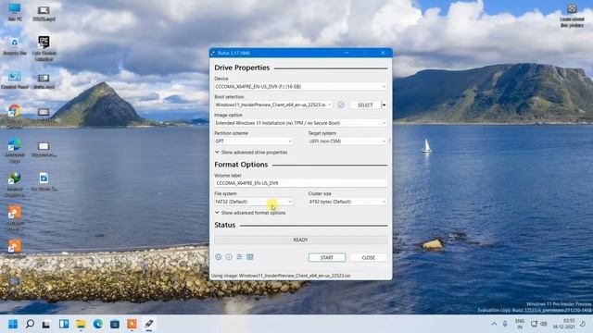Click the SELECT button
The width and height of the screenshot is (593, 333).
point(365,105)
